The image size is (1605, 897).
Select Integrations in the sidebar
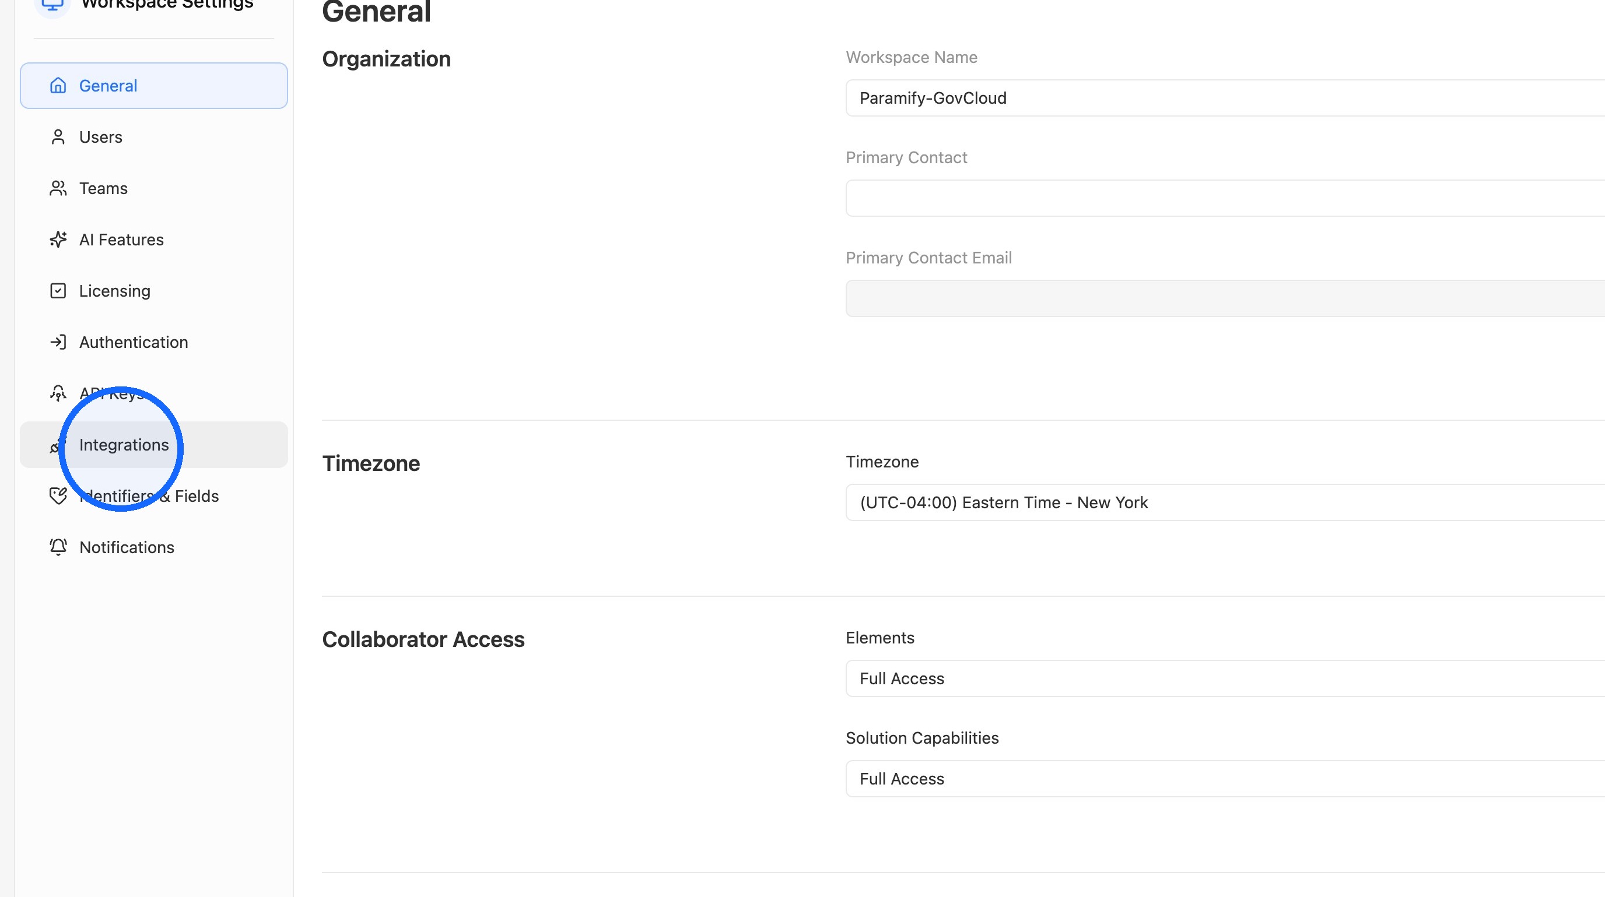pos(154,445)
